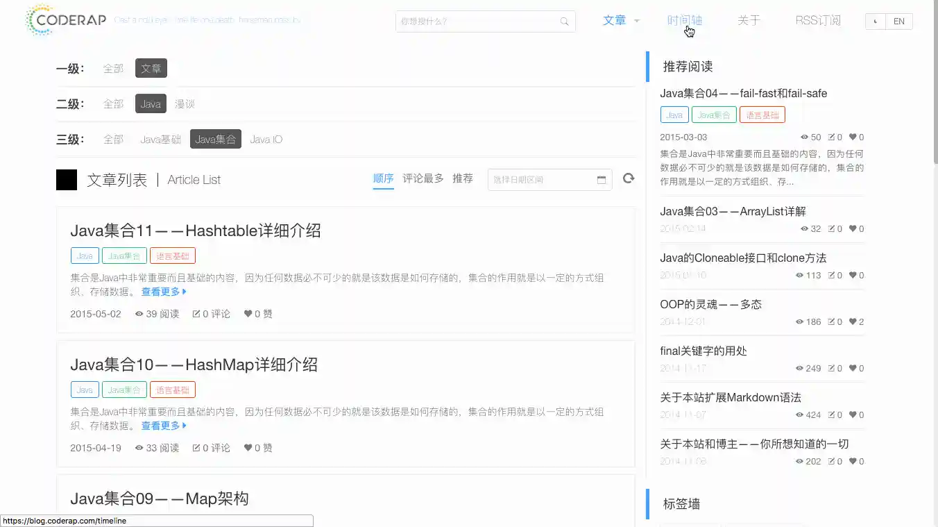Open the Java的Cloneable接口和clone方法 article
Image resolution: width=938 pixels, height=527 pixels.
(743, 258)
